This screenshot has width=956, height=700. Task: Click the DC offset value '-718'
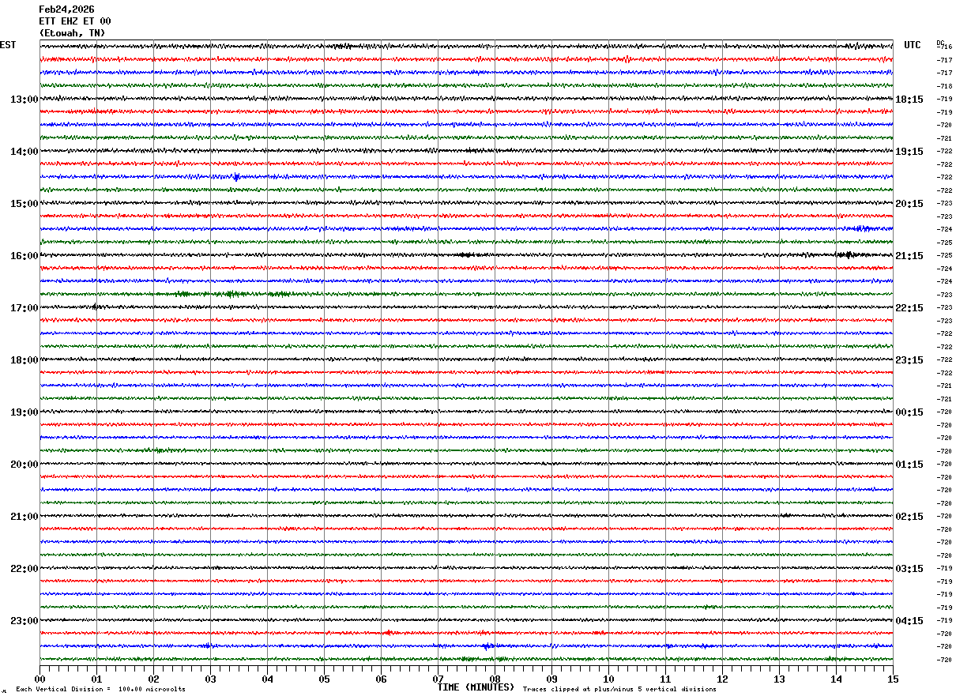(x=944, y=86)
